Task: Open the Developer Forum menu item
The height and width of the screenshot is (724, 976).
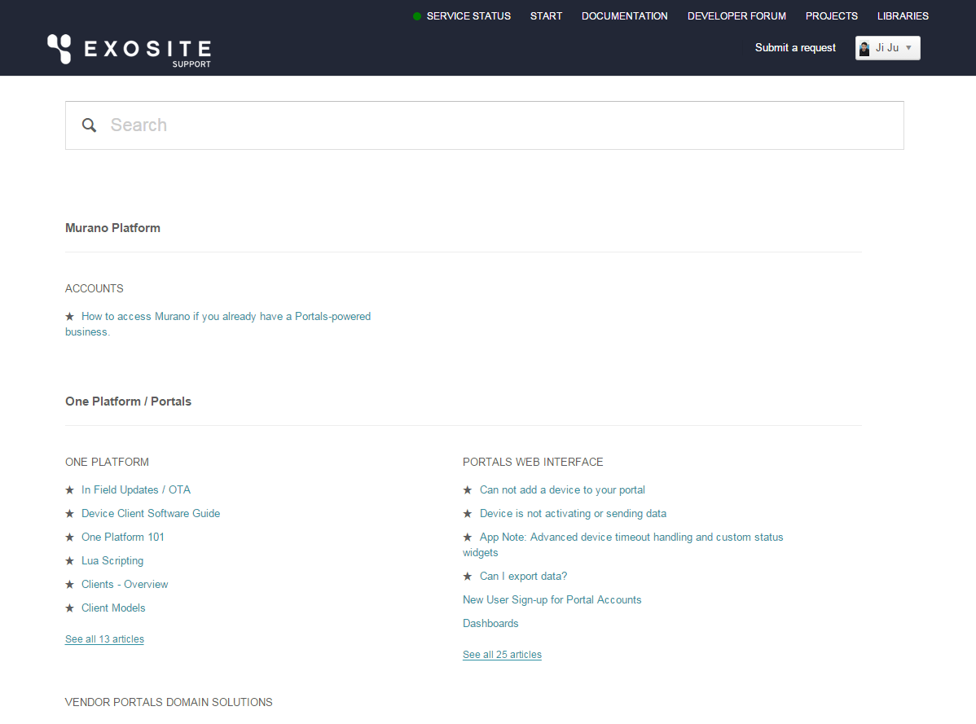Action: pos(736,16)
